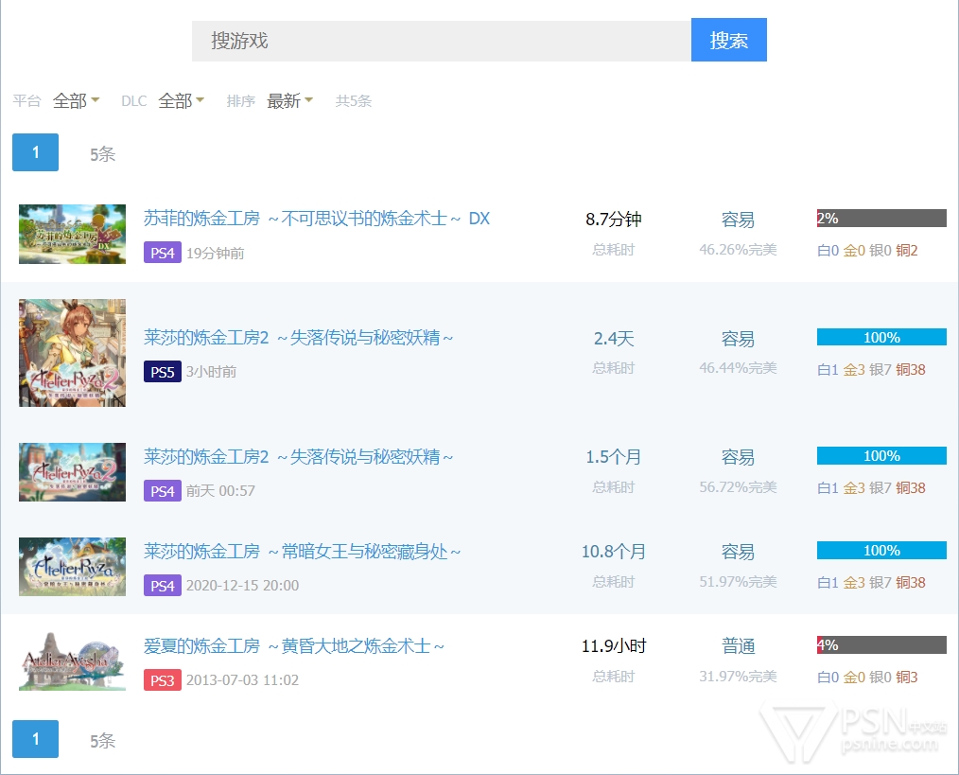Click the 31.97%完美 completion text
This screenshot has height=775, width=959.
(x=739, y=677)
